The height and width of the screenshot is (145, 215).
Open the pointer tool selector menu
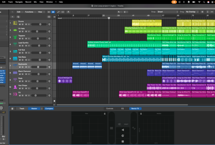click(120, 12)
